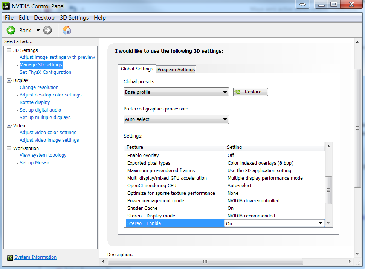
Task: Open the File menu
Action: 9,18
